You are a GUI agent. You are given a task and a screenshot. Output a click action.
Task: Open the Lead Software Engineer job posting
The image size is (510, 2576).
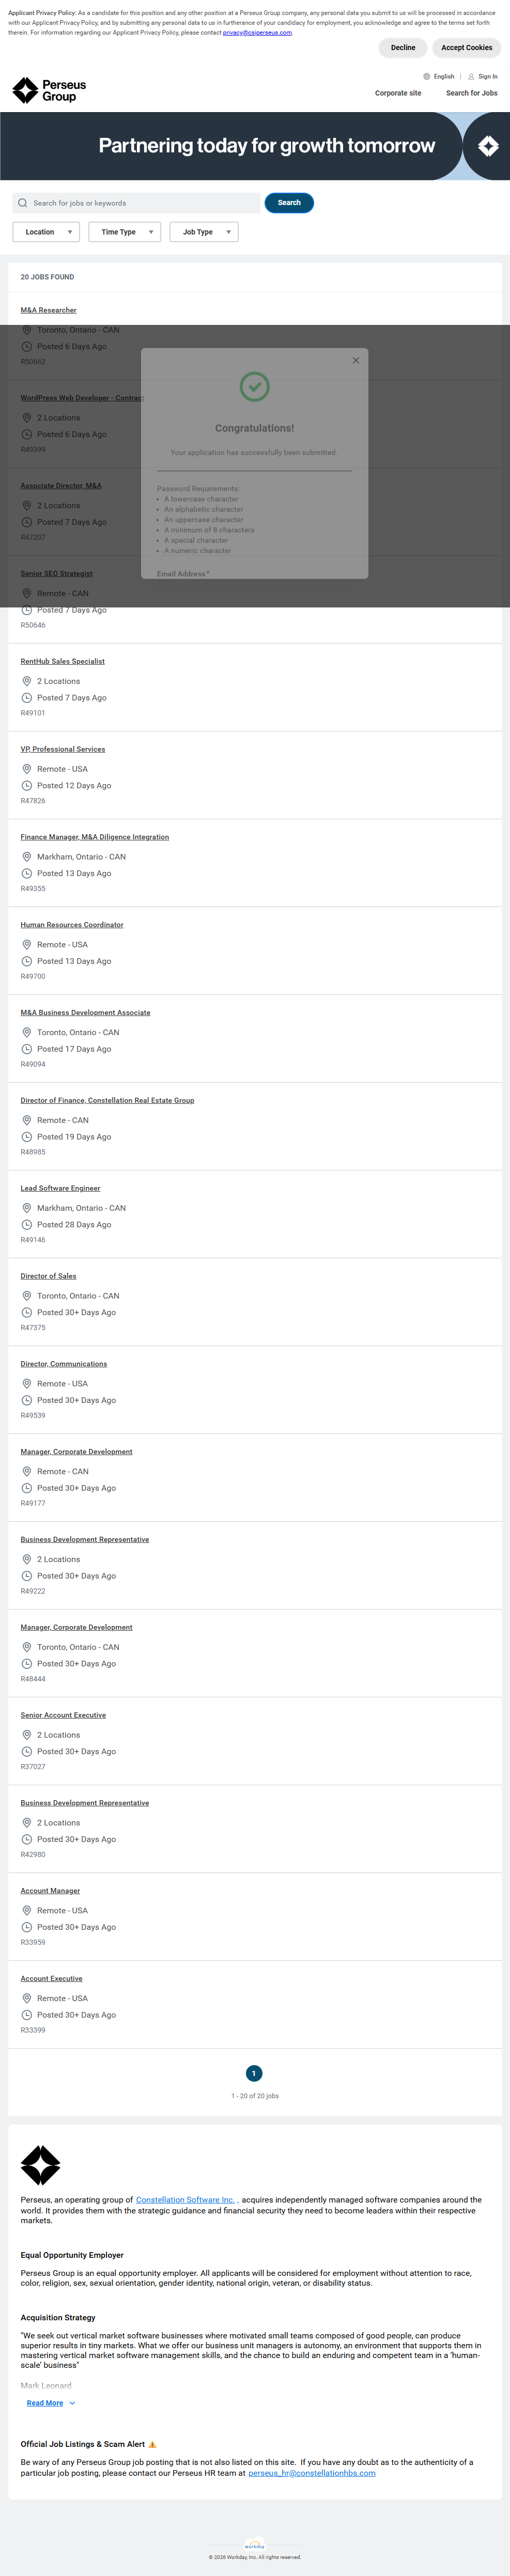pos(60,1188)
